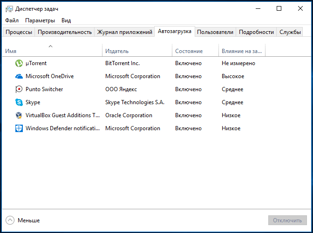
Task: Click Включено status in OneDrive row
Action: pos(189,76)
